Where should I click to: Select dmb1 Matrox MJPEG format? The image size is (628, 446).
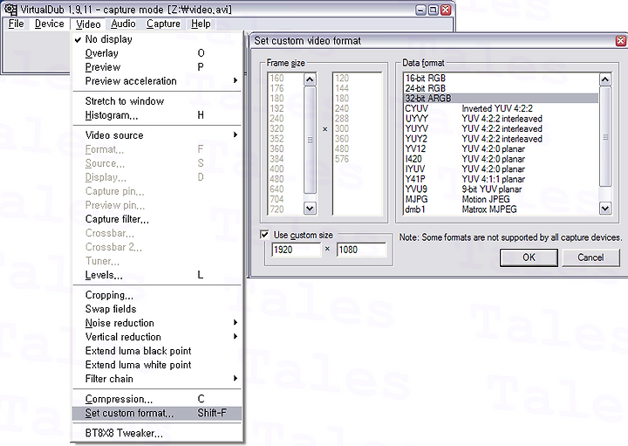pyautogui.click(x=501, y=209)
